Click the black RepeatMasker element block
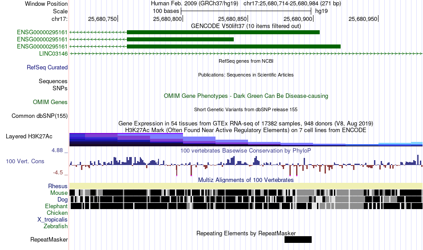 [x=298, y=239]
